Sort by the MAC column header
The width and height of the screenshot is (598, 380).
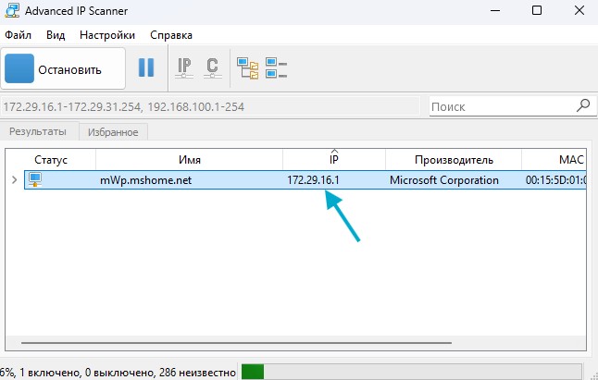[x=554, y=160]
